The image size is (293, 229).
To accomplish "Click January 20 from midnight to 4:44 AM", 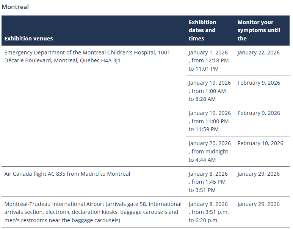I will (210, 152).
